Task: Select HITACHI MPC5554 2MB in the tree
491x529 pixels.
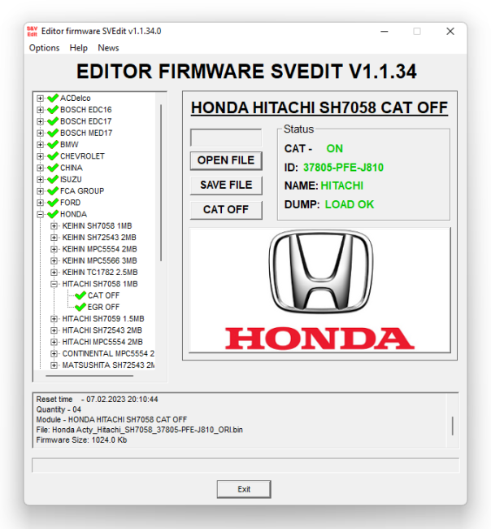Action: tap(102, 342)
